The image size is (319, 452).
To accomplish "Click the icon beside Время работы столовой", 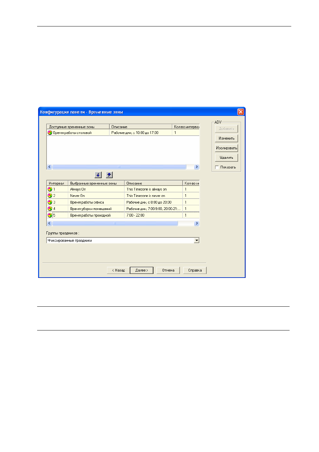I will pos(50,133).
